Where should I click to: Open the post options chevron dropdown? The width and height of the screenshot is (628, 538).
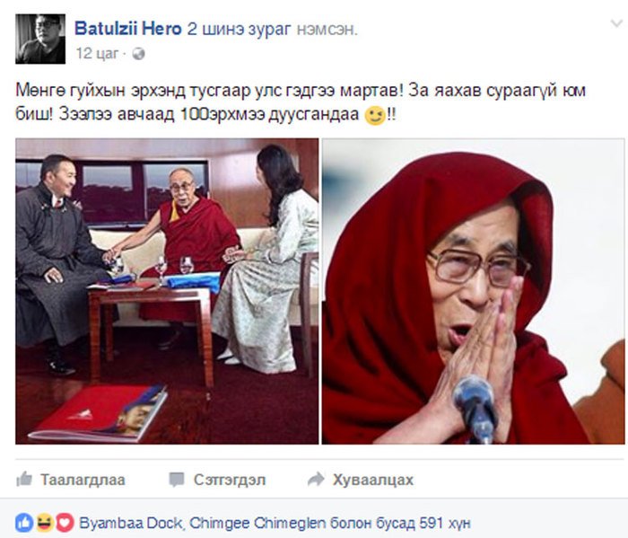click(616, 23)
